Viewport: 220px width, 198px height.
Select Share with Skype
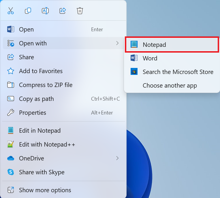coord(63,172)
